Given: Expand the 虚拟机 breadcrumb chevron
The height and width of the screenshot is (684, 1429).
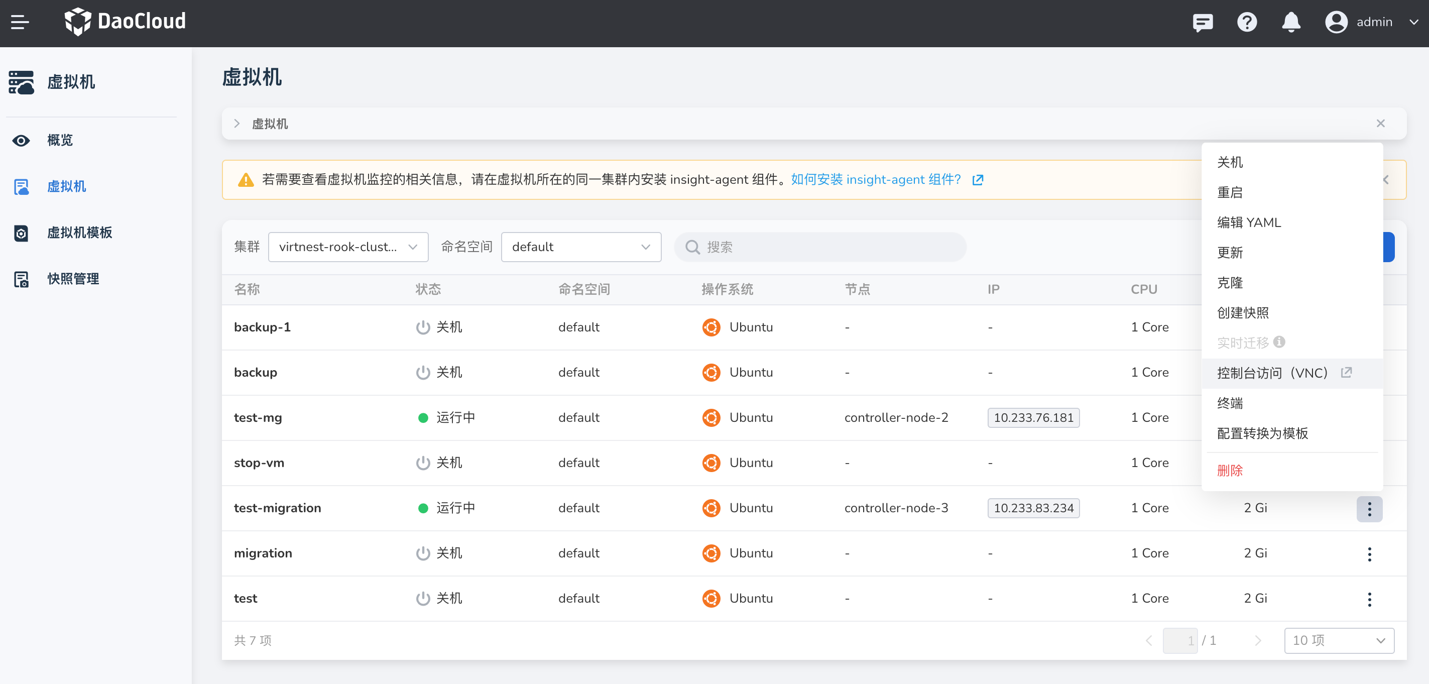Looking at the screenshot, I should pos(237,124).
